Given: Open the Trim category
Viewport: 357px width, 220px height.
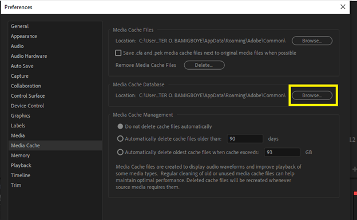Looking at the screenshot, I should tap(16, 185).
